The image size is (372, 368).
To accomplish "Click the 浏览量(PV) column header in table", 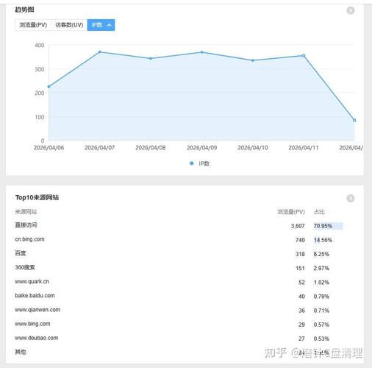I will tap(291, 212).
